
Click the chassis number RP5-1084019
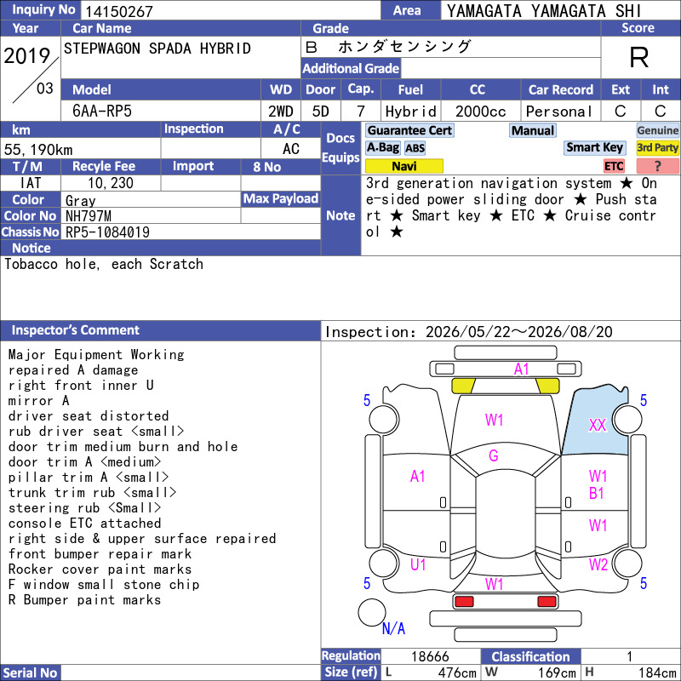pyautogui.click(x=107, y=232)
